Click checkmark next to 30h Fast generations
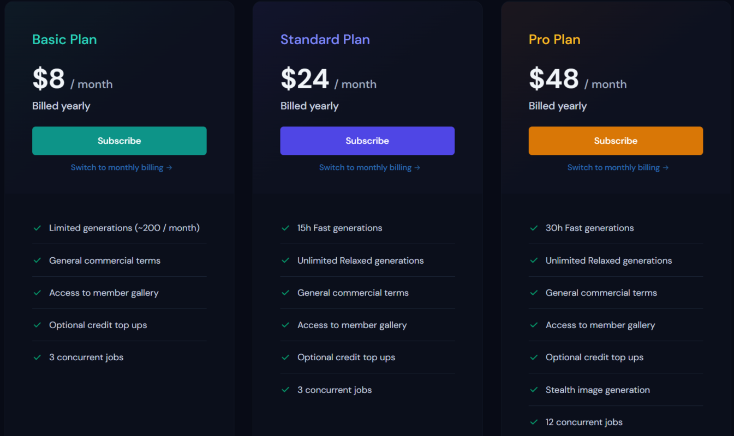734x436 pixels. (534, 228)
